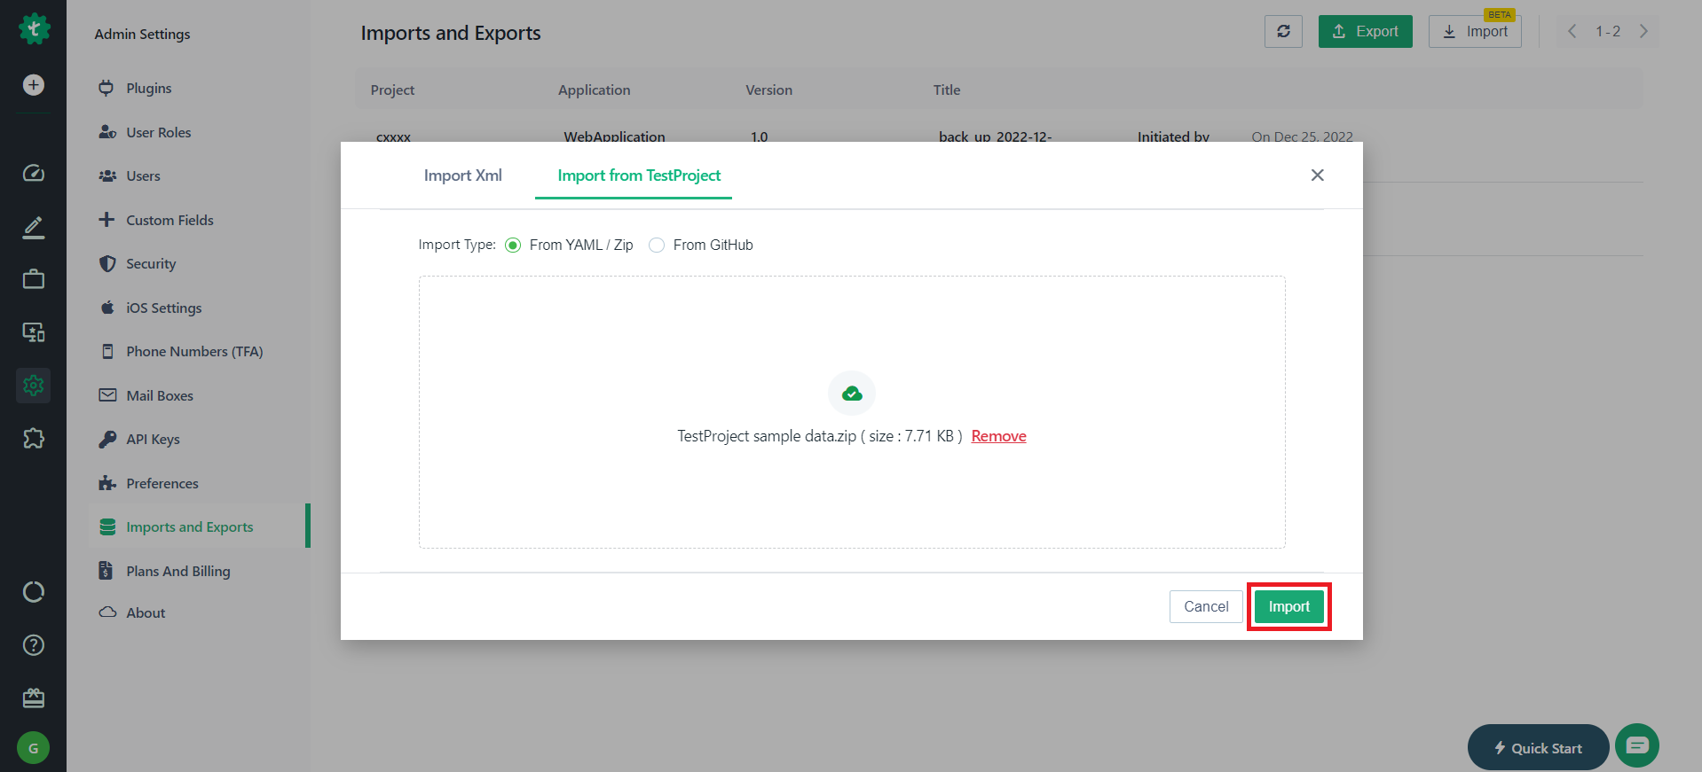Click the BETA Import button at top
This screenshot has width=1702, height=772.
pos(1475,31)
